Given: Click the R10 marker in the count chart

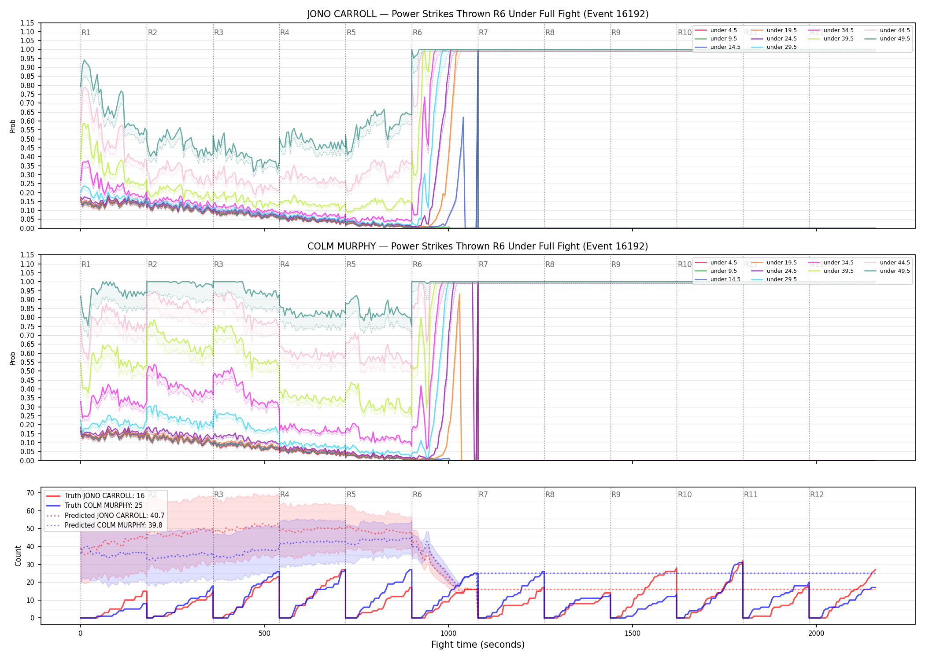Looking at the screenshot, I should point(684,495).
